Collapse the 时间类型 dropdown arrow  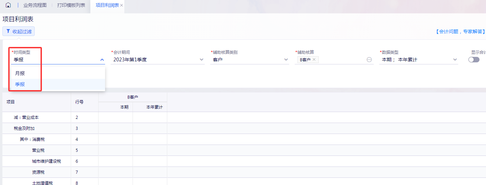click(x=102, y=60)
